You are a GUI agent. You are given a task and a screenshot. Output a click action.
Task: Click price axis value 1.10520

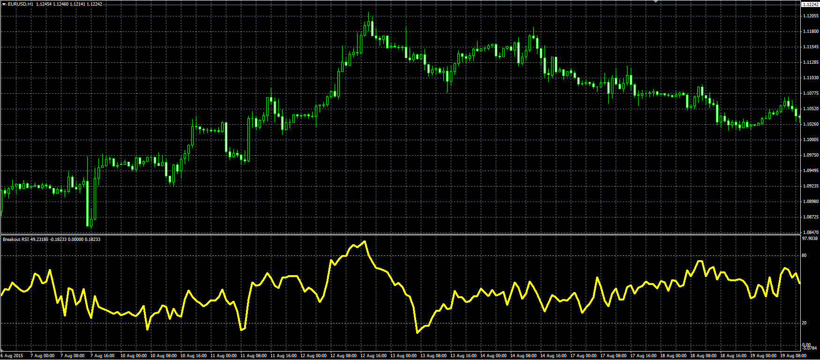[811, 109]
